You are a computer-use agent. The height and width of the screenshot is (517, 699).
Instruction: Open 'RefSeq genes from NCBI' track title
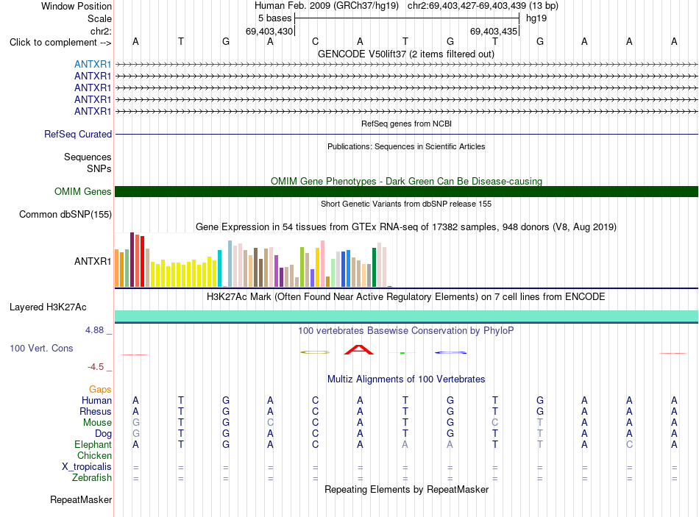(x=407, y=124)
